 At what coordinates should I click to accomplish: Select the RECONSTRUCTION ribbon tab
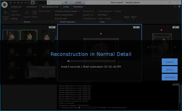click(50, 7)
